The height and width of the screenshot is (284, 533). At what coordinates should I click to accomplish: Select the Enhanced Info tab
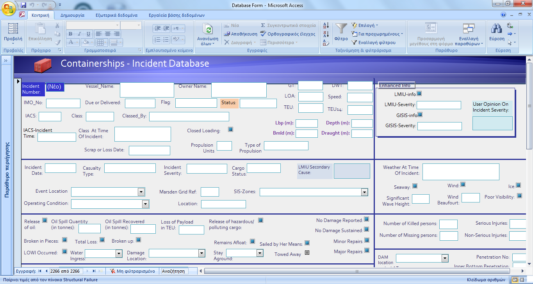[x=396, y=85]
